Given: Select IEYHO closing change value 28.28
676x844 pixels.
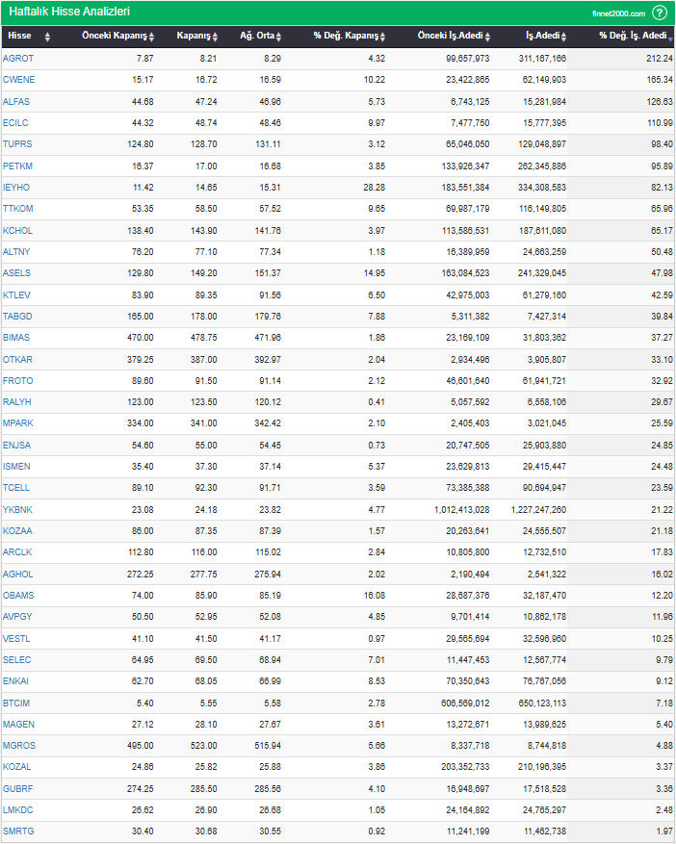Looking at the screenshot, I should click(375, 188).
